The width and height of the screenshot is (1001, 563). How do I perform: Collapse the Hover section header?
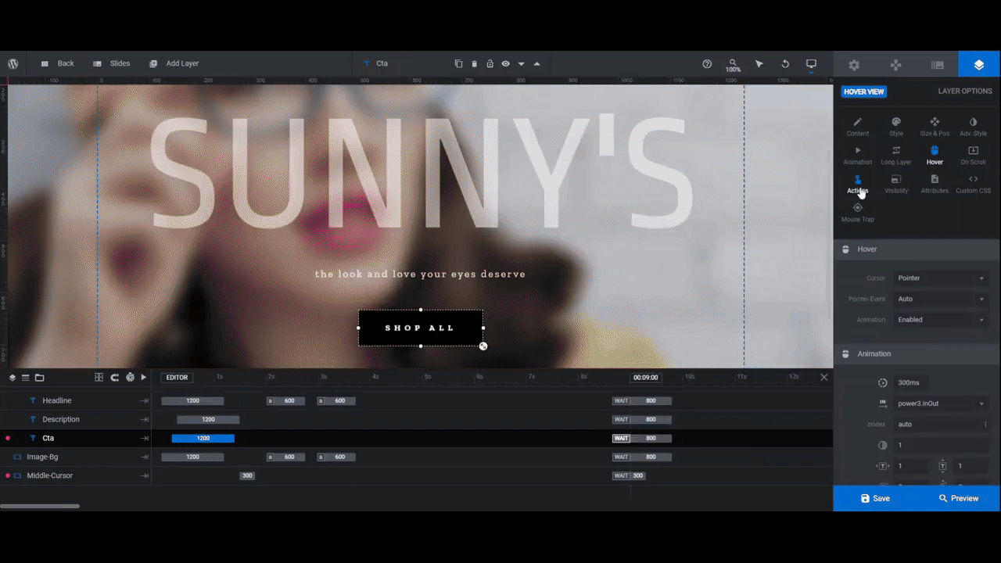[917, 249]
